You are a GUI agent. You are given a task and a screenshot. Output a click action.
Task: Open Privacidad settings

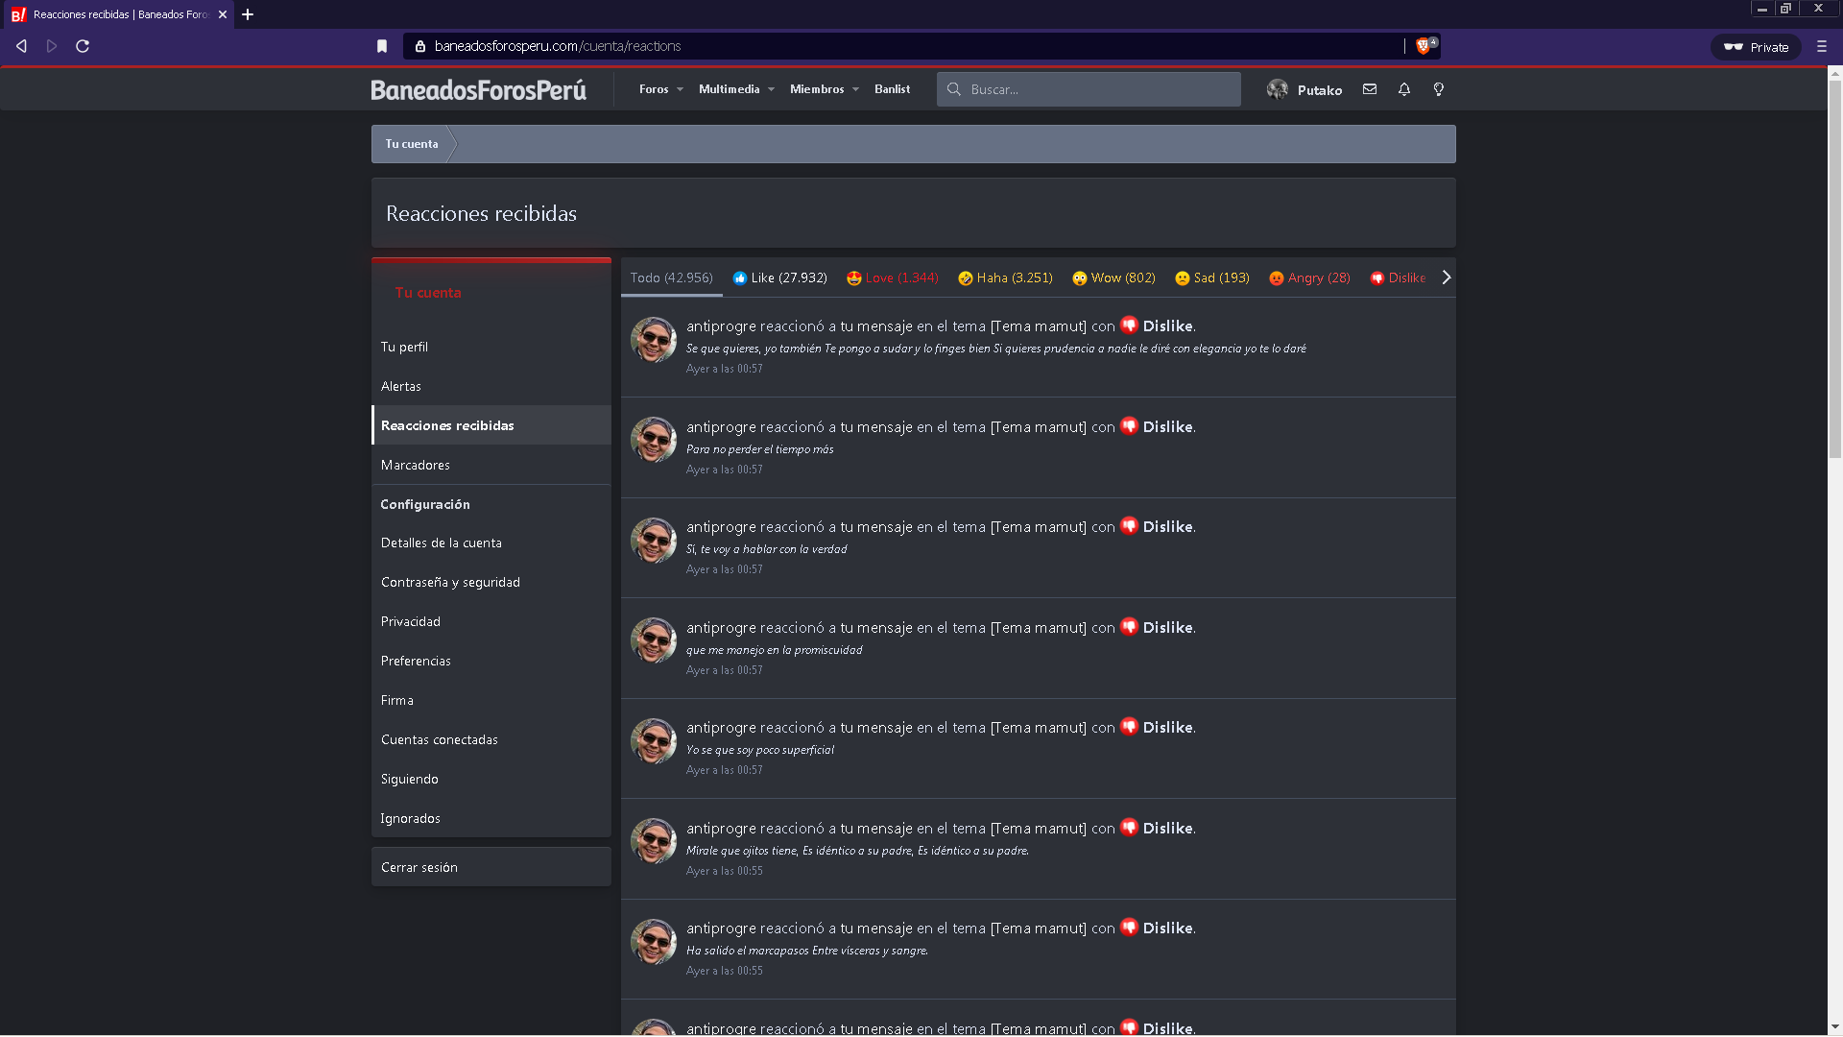(491, 621)
